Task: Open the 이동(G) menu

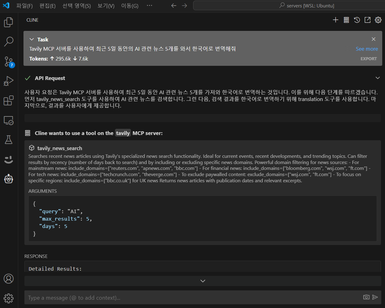Action: [130, 6]
